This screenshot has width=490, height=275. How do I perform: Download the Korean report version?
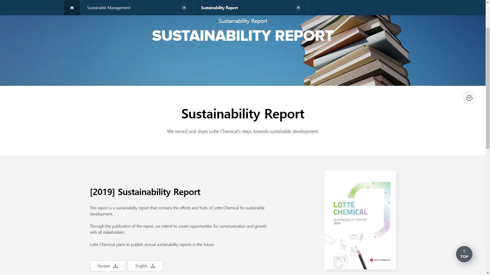[x=104, y=266]
